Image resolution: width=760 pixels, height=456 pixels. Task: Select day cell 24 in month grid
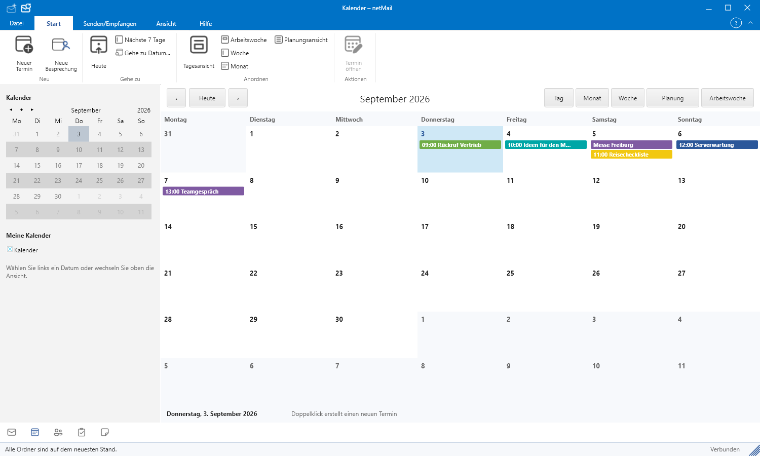click(x=460, y=288)
